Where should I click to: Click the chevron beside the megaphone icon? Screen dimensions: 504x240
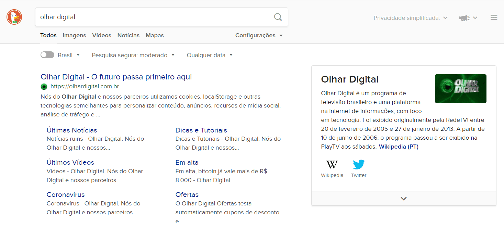tap(475, 17)
